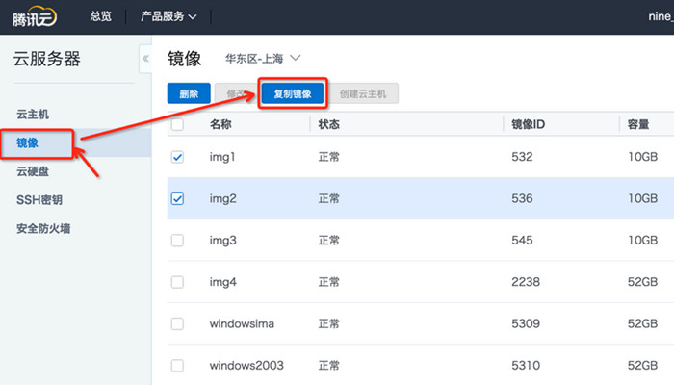The image size is (674, 385).
Task: Click the 删除 button
Action: coord(189,94)
